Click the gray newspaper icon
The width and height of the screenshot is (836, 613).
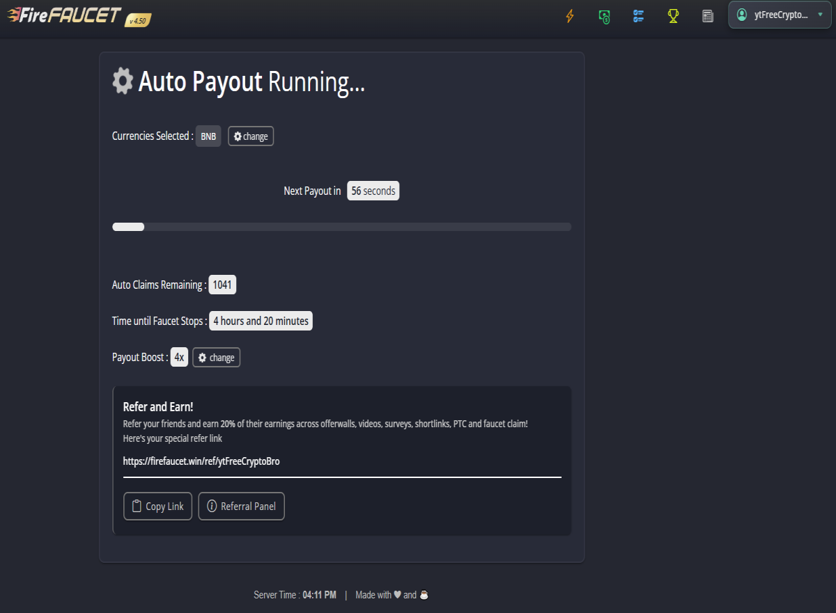pos(708,15)
